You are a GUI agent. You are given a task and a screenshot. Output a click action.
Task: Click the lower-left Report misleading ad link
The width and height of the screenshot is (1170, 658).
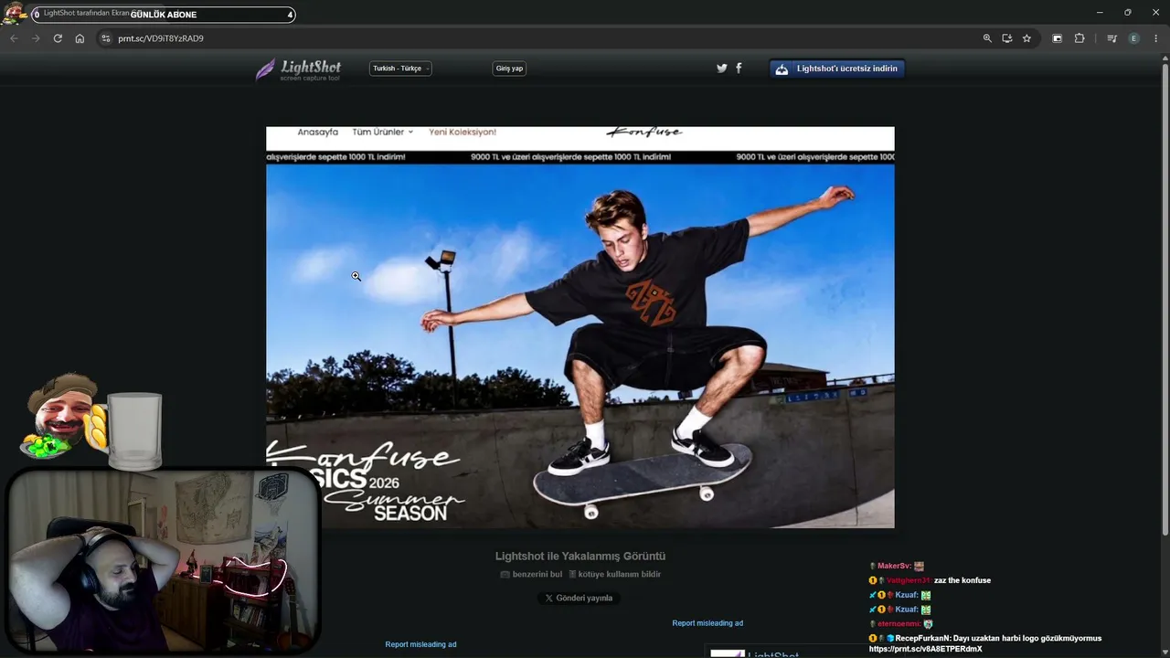tap(420, 644)
